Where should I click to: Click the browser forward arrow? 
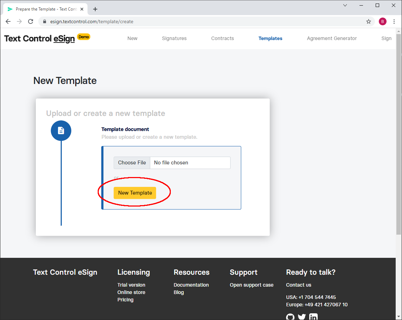pos(19,21)
